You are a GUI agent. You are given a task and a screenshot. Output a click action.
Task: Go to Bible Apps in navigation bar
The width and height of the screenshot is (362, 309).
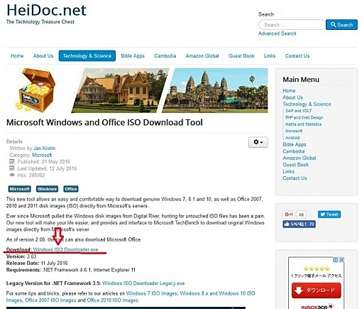tap(133, 56)
